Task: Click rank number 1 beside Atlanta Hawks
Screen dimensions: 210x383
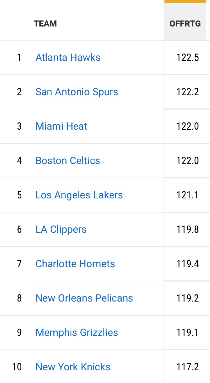Action: tap(19, 57)
